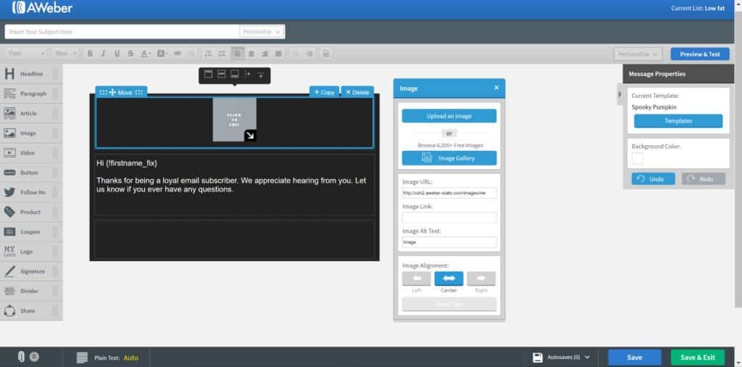742x367 pixels.
Task: Open the subject line Personalize dropdown
Action: (262, 32)
